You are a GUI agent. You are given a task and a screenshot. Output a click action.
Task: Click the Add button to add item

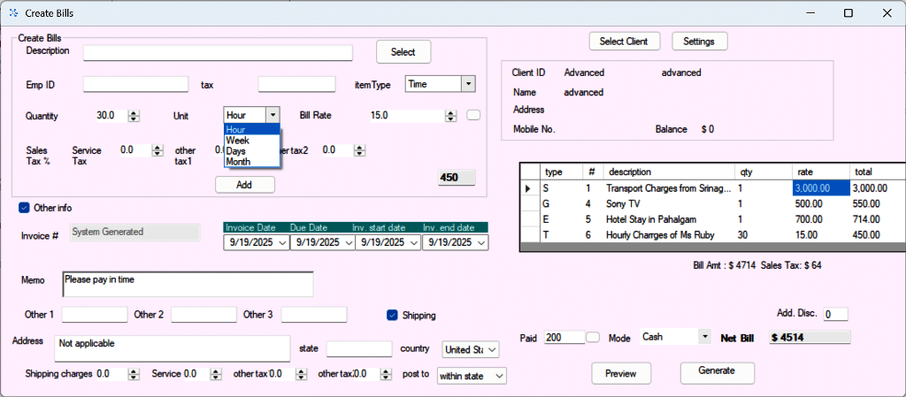(x=244, y=184)
